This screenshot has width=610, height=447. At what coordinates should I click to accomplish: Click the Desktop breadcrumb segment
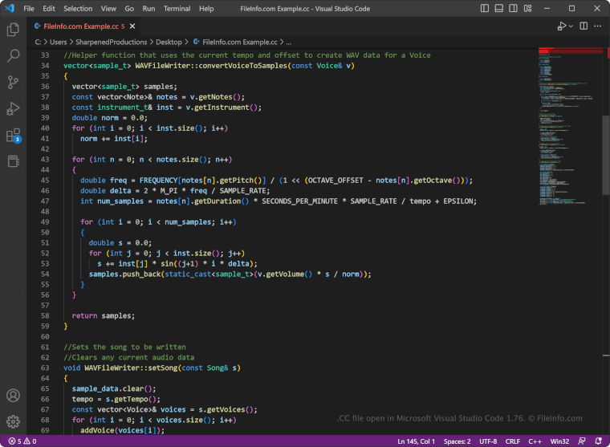pos(169,42)
